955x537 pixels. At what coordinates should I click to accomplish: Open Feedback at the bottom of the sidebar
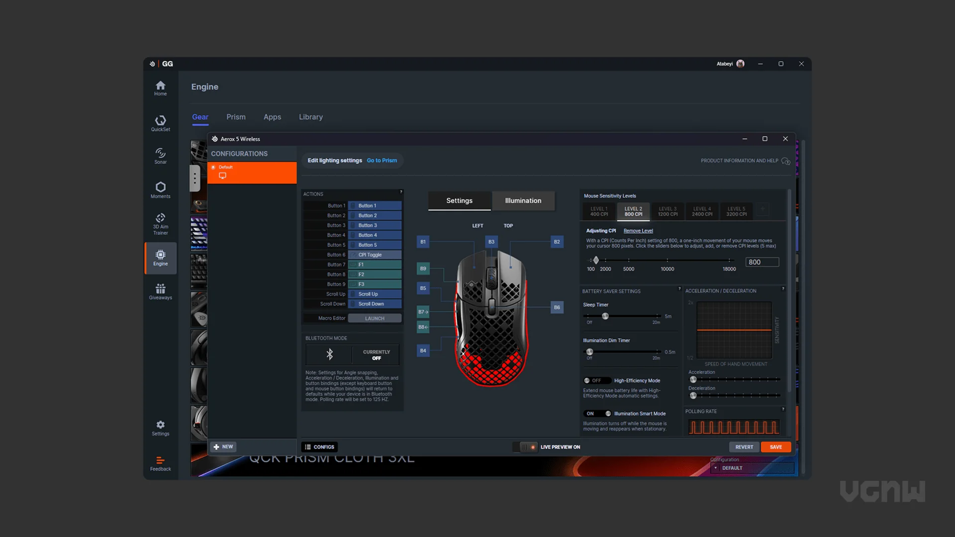point(160,463)
